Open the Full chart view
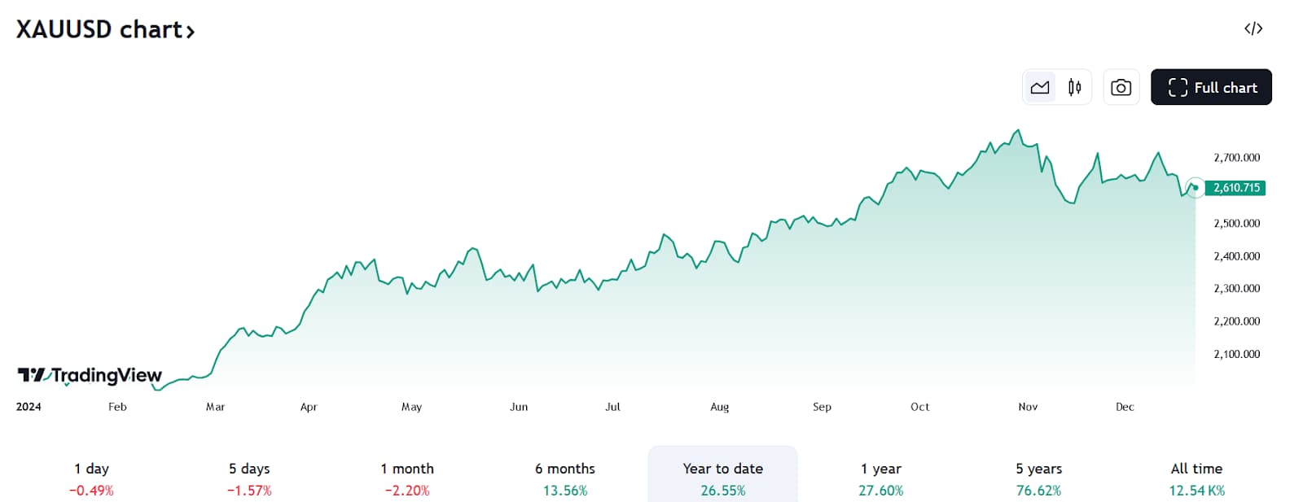This screenshot has height=502, width=1303. point(1211,87)
